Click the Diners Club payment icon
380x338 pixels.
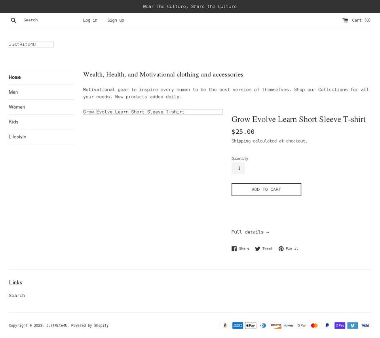(263, 325)
